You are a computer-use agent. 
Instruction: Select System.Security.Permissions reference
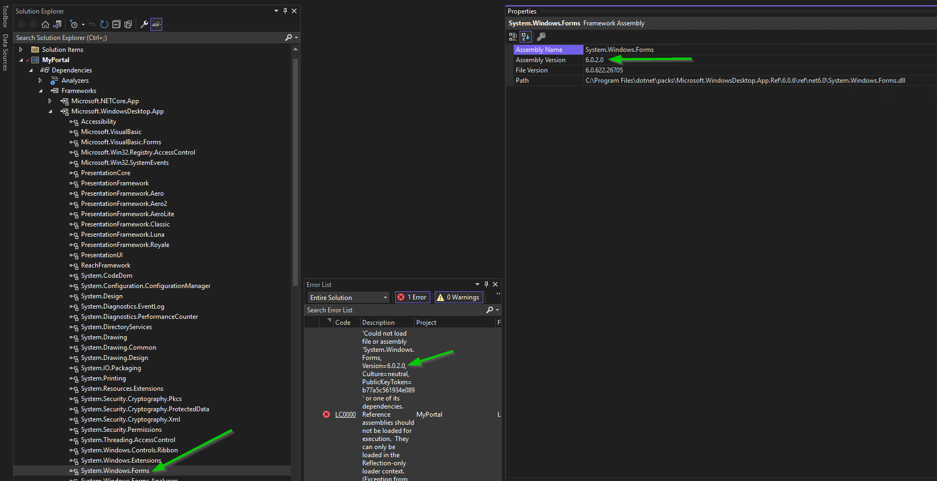pos(121,430)
